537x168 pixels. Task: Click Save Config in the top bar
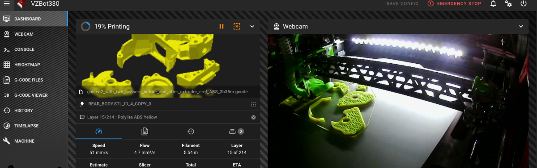tap(403, 4)
